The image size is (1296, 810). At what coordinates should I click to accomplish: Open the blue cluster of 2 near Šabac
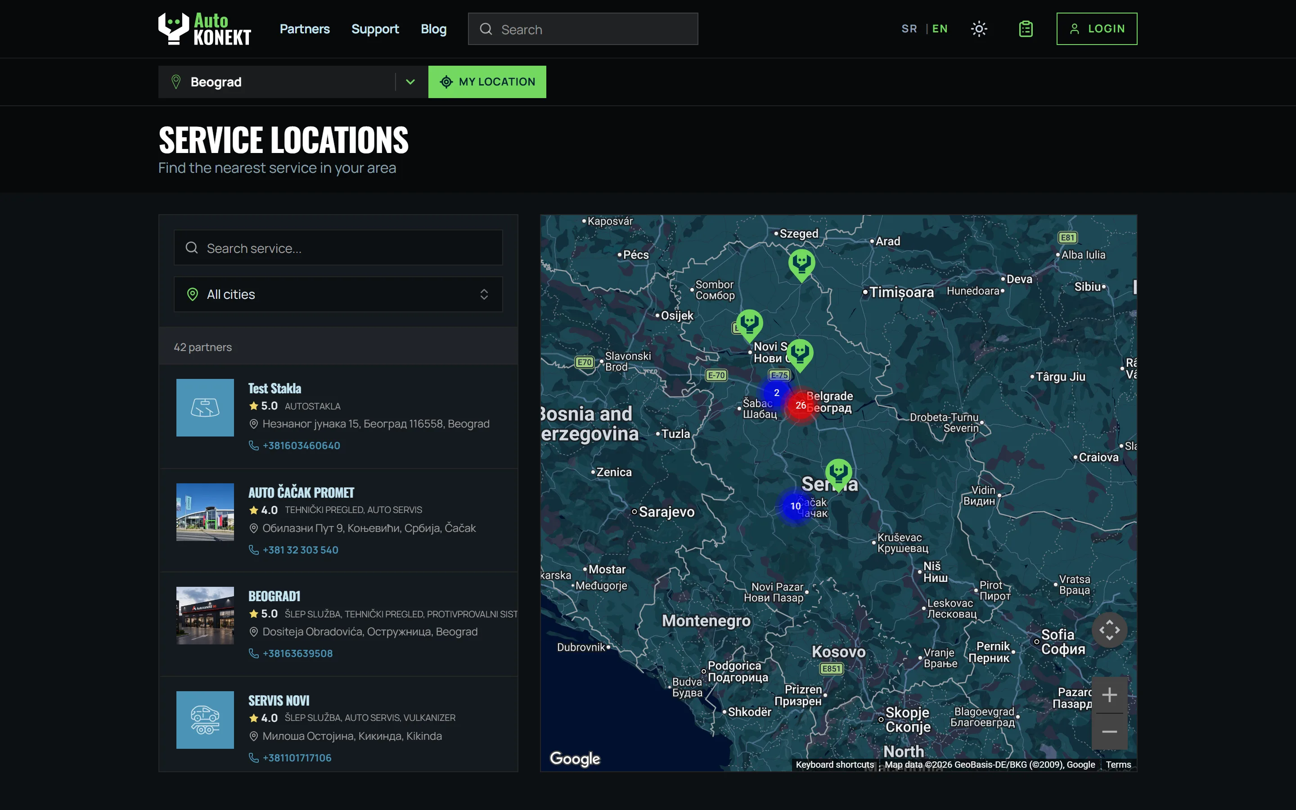point(777,393)
